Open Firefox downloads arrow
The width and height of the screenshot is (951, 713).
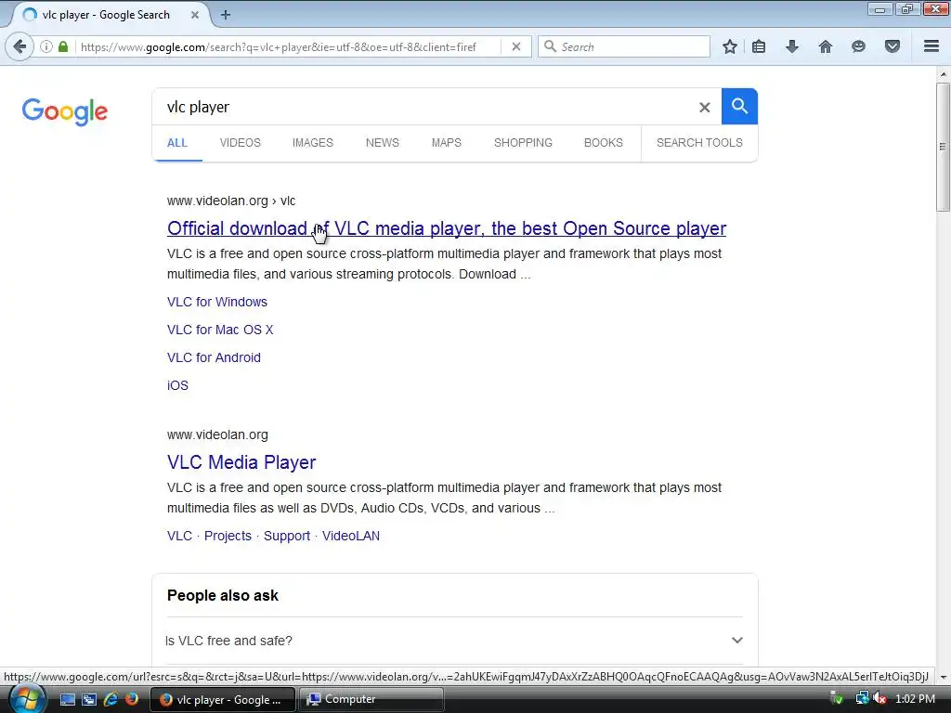tap(792, 46)
